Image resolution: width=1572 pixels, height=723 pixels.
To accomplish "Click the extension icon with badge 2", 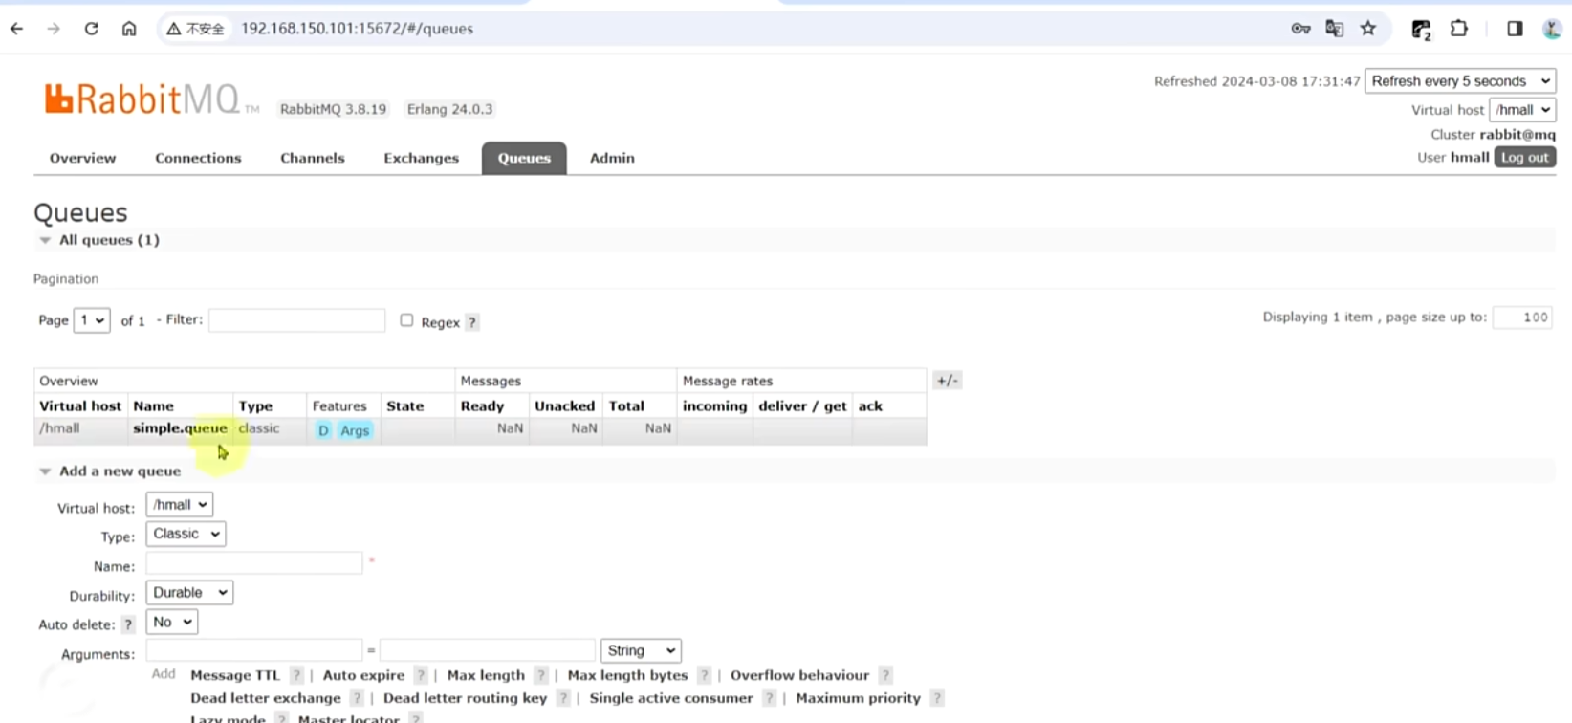I will coord(1421,30).
